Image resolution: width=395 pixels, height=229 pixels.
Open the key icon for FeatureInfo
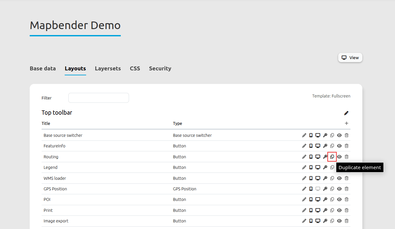click(325, 146)
